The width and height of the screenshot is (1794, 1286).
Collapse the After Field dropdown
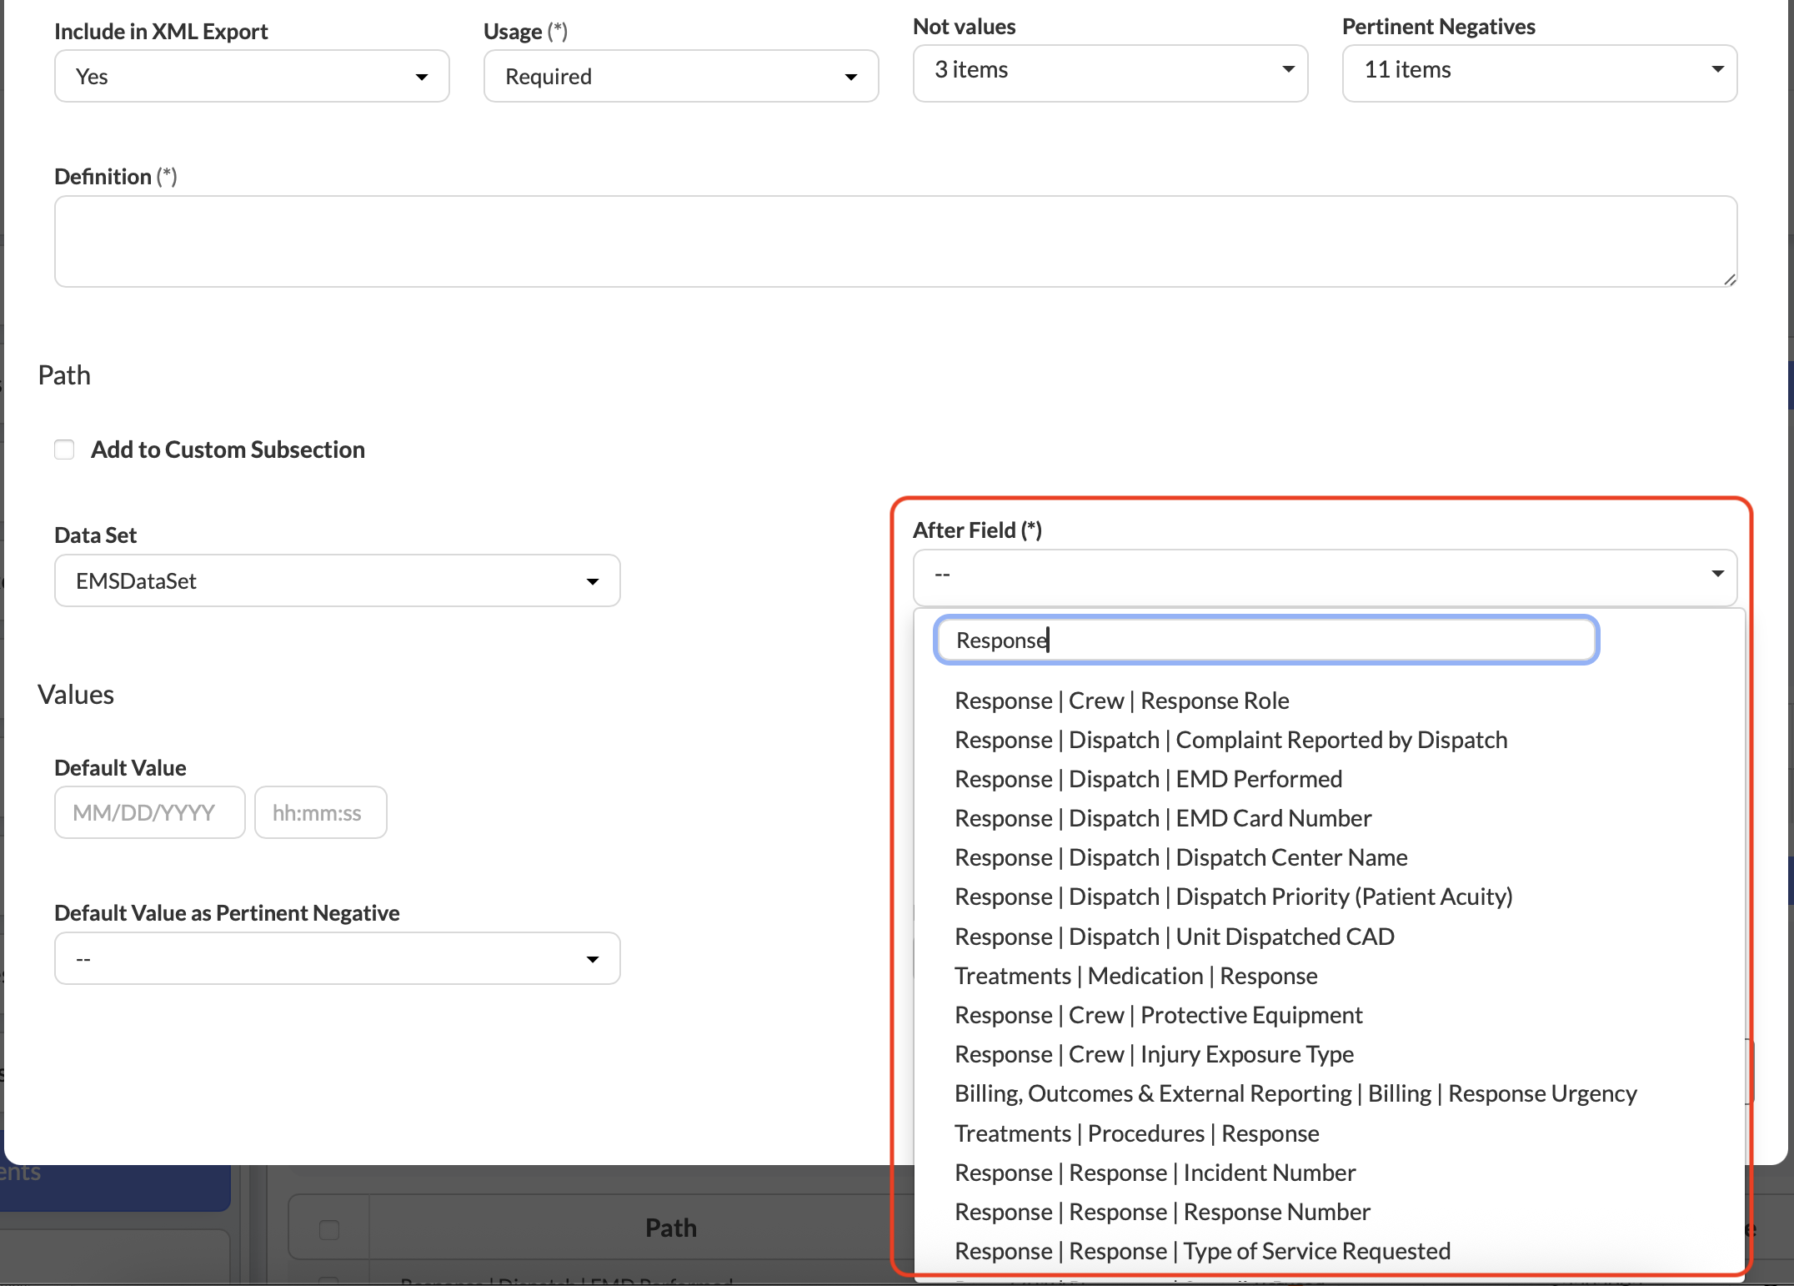coord(1325,575)
